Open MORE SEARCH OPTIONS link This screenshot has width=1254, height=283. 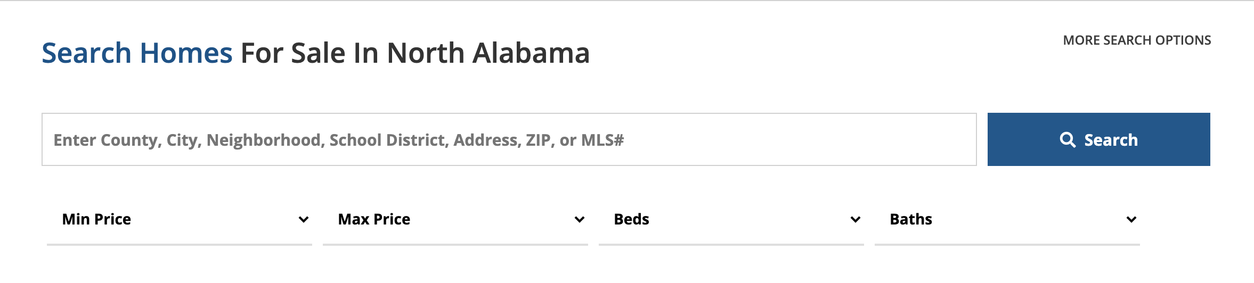(x=1137, y=40)
